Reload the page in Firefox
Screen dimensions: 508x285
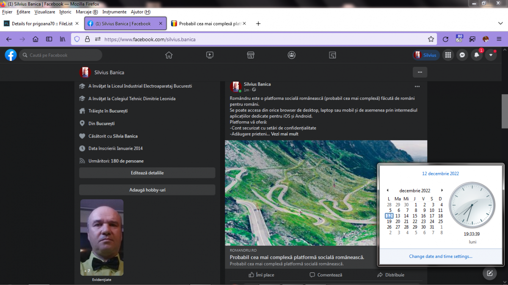(x=445, y=39)
